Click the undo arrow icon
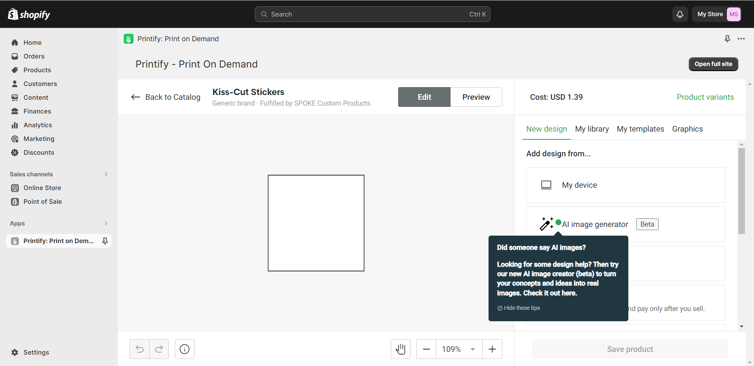754x366 pixels. point(139,349)
